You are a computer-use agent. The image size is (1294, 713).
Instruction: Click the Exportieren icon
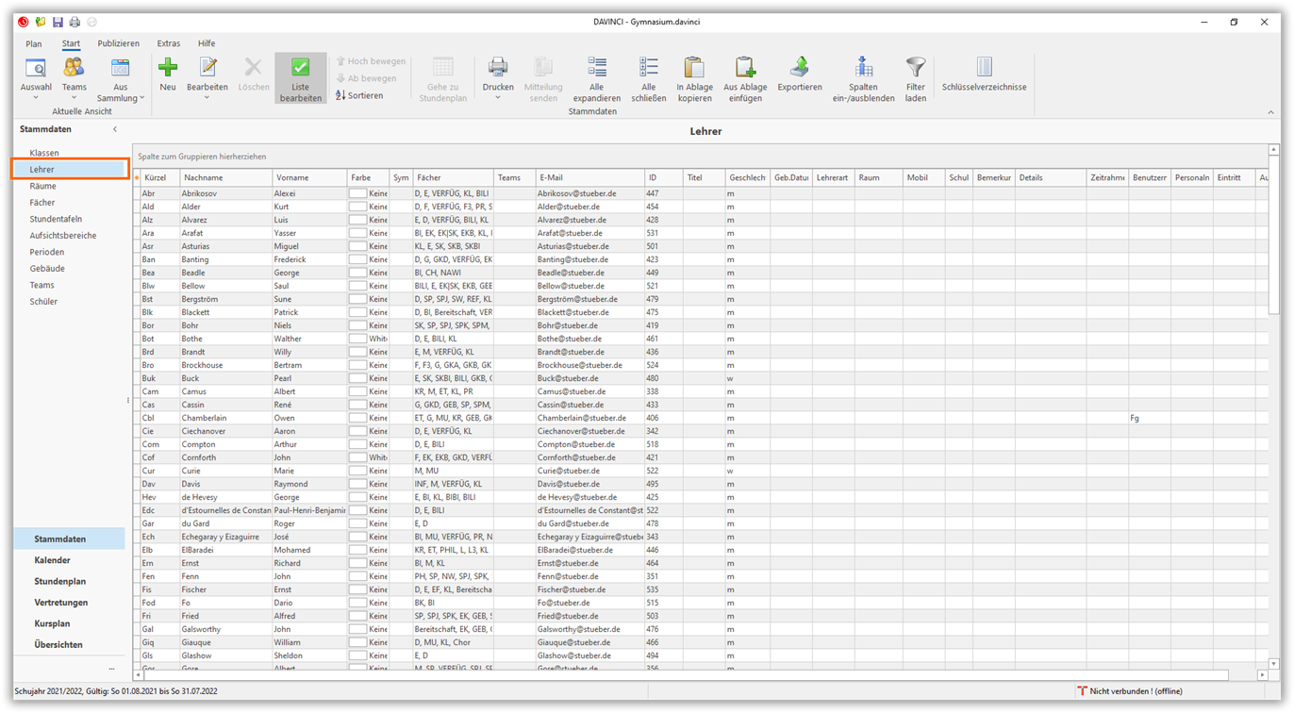799,68
